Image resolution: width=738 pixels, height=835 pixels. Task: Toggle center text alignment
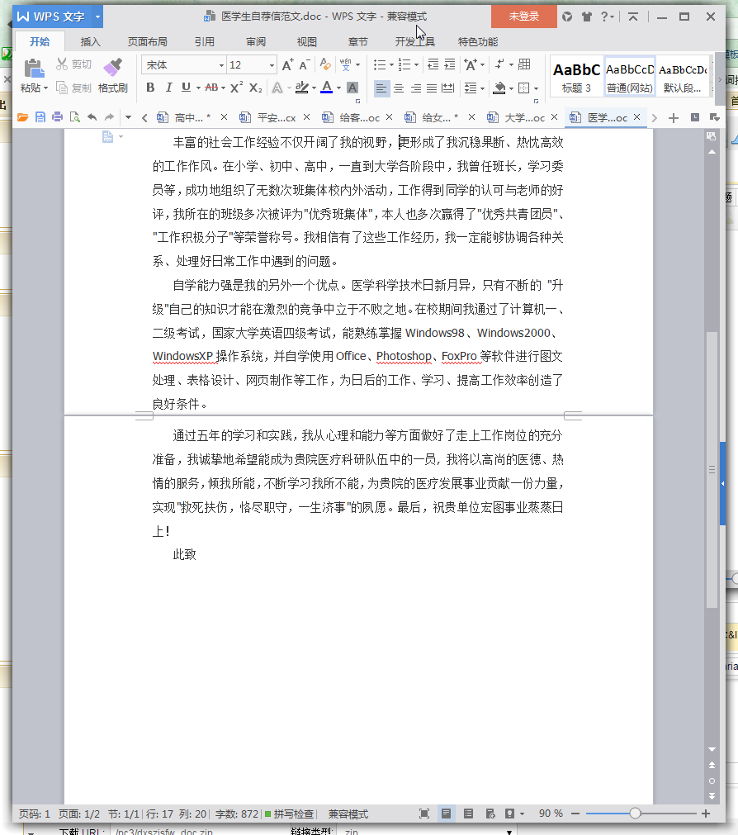tap(399, 88)
